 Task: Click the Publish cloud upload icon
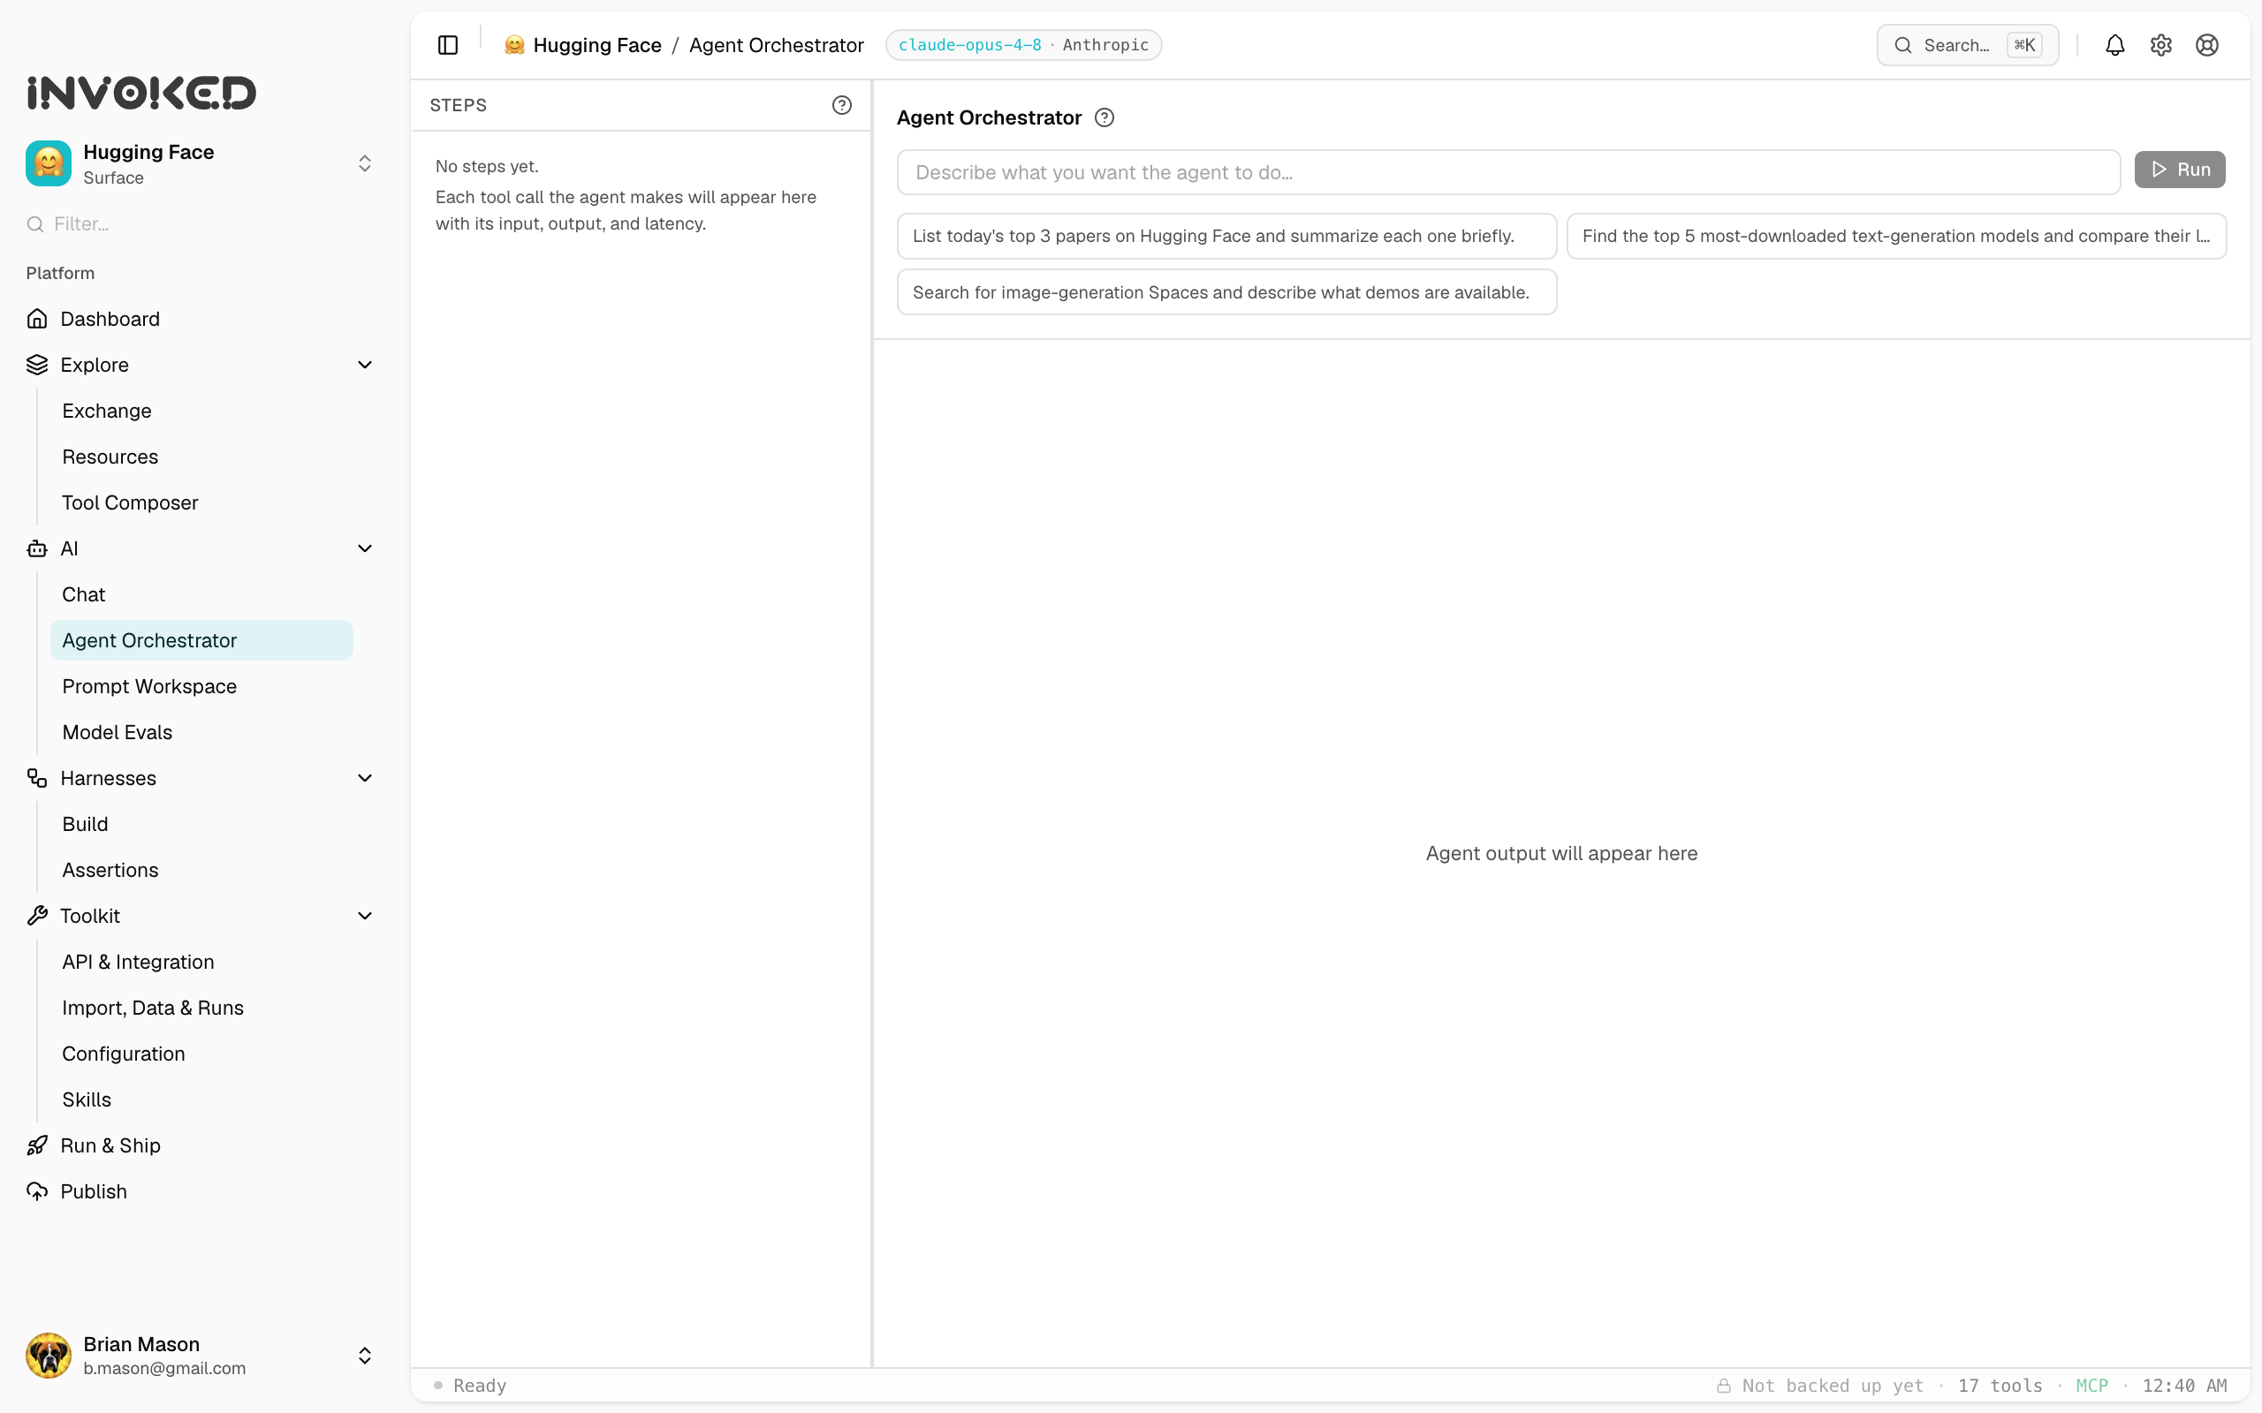[x=37, y=1190]
